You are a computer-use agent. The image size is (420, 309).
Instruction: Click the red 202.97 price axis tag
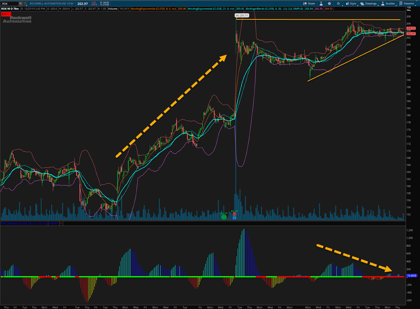click(411, 34)
